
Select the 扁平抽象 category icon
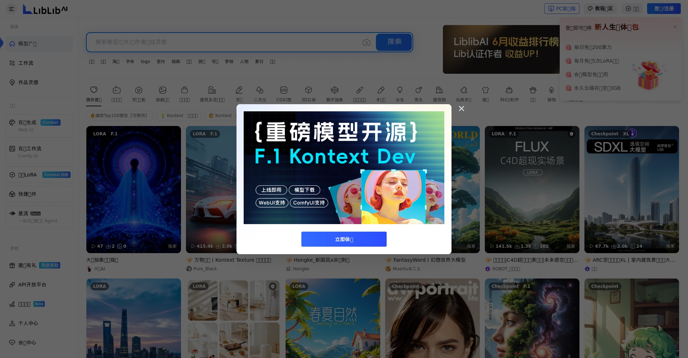[334, 94]
